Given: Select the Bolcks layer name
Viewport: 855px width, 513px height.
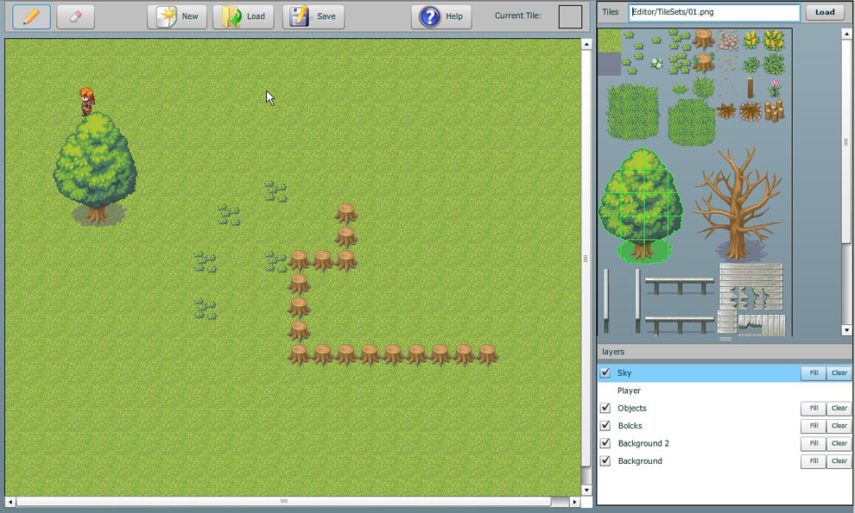Looking at the screenshot, I should [x=630, y=426].
